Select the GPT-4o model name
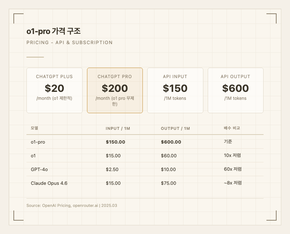This screenshot has width=290, height=234. click(39, 169)
